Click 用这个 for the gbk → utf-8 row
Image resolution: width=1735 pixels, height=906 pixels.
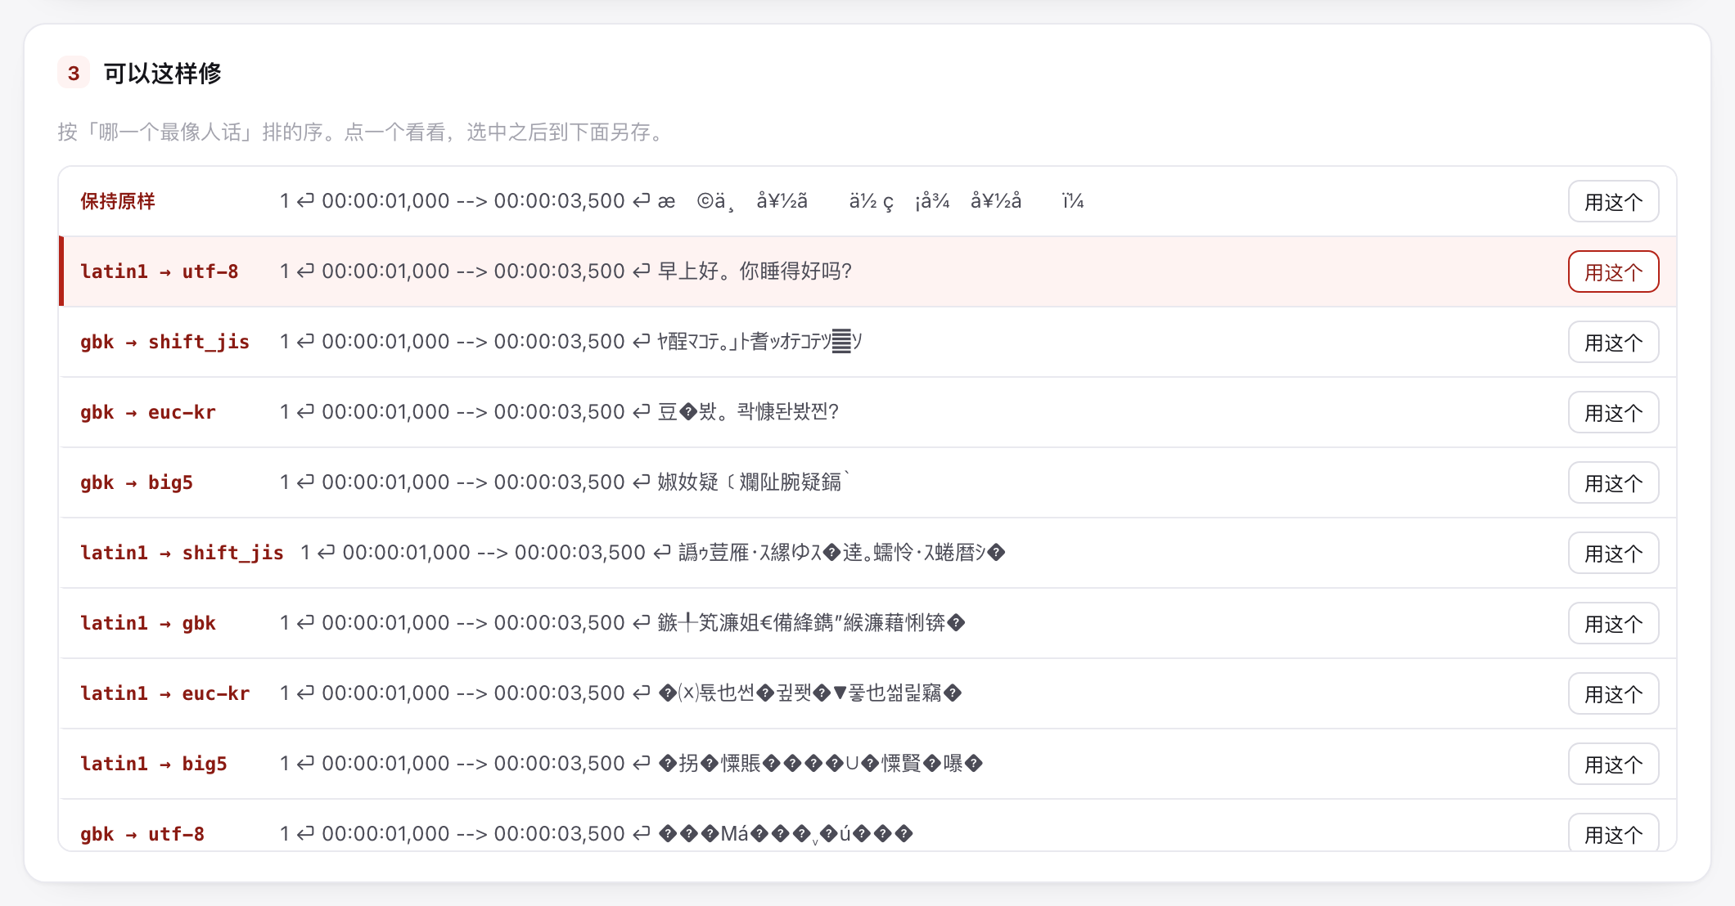[1613, 832]
